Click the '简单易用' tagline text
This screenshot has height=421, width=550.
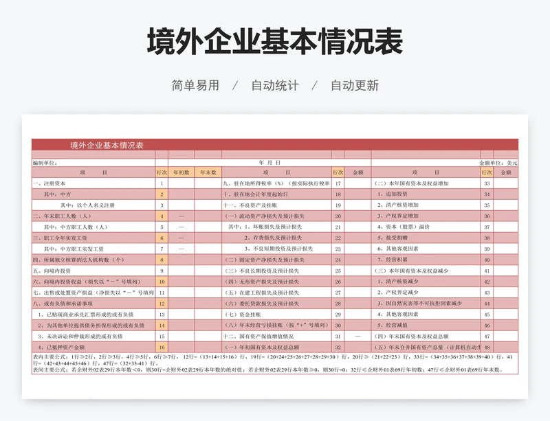195,85
